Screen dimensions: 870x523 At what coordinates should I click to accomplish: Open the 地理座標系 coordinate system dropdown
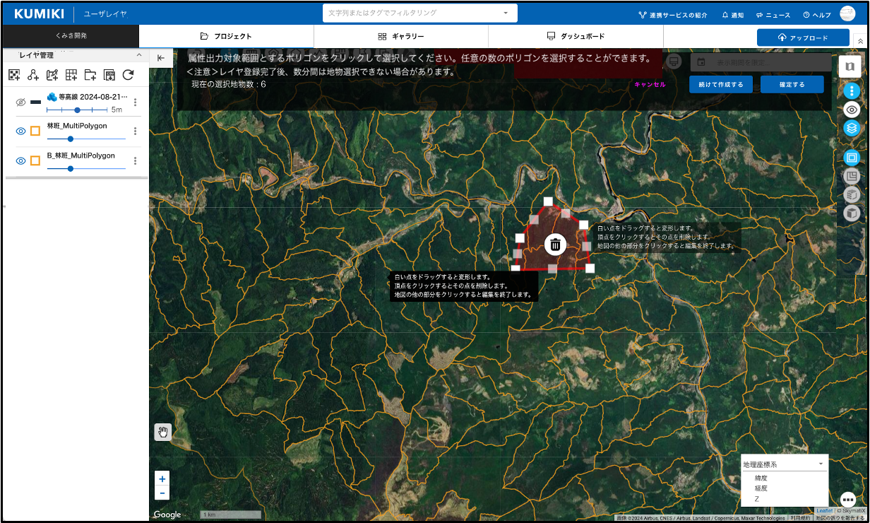coord(783,464)
